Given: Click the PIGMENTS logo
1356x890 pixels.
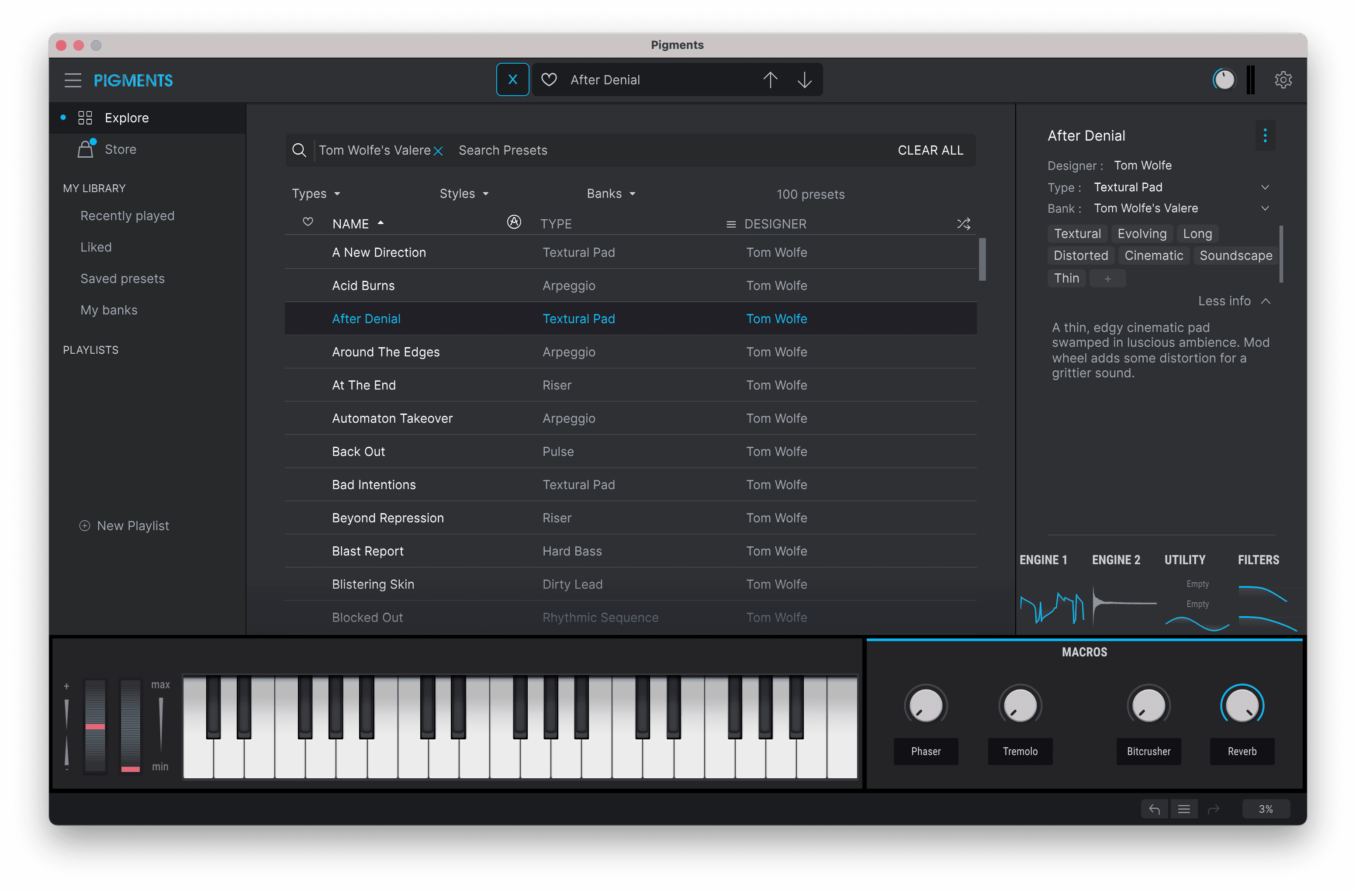Looking at the screenshot, I should [133, 80].
